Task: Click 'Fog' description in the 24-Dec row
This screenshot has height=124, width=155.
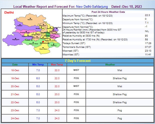Action: pyautogui.click(x=120, y=118)
